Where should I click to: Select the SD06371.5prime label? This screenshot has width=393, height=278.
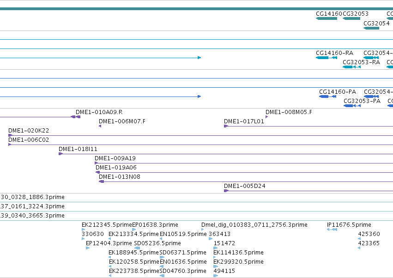(x=183, y=253)
